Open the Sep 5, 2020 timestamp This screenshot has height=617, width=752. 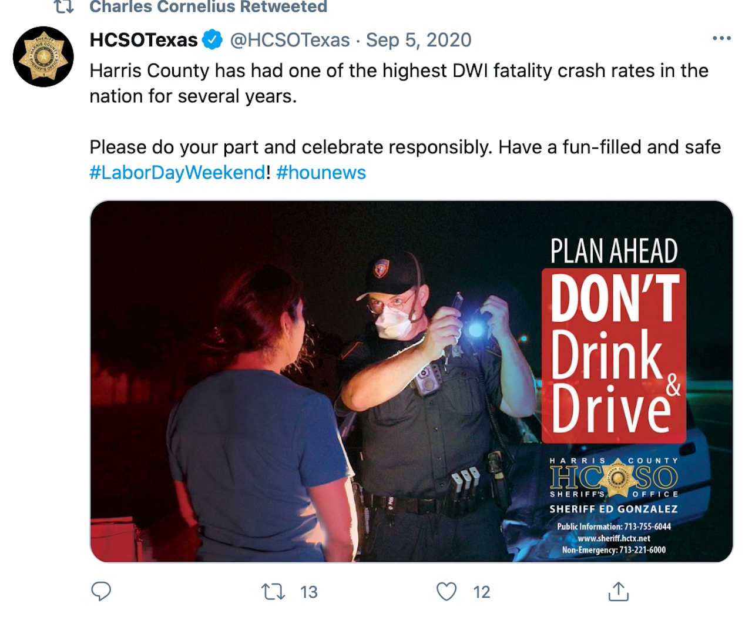[418, 40]
